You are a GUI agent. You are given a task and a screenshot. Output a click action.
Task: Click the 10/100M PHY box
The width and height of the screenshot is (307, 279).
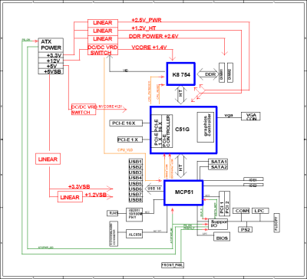[134, 215]
